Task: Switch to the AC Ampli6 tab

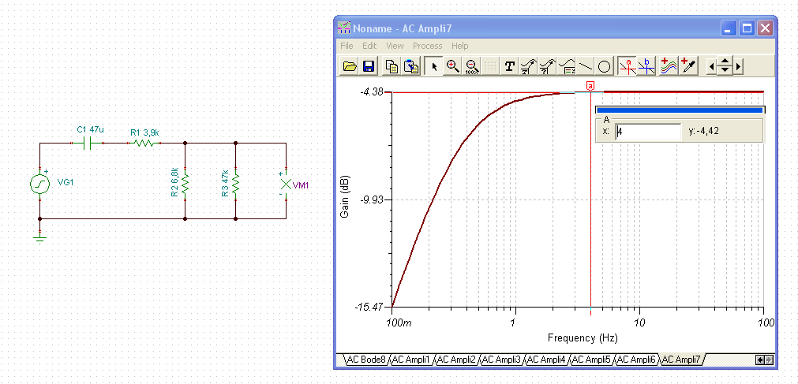Action: pyautogui.click(x=635, y=360)
